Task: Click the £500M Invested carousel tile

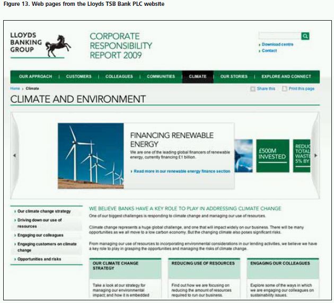Action: (273, 155)
